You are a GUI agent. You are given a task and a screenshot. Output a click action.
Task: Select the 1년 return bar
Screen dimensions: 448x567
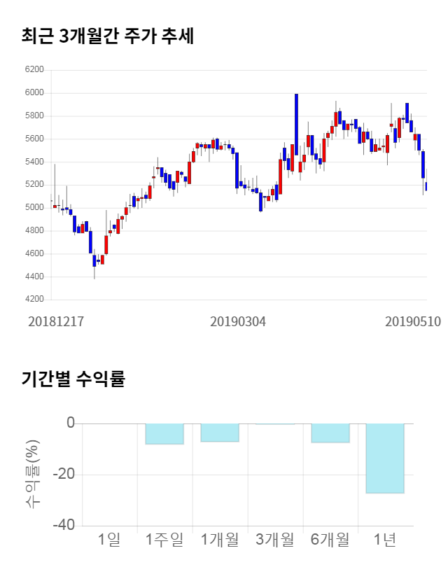(386, 458)
